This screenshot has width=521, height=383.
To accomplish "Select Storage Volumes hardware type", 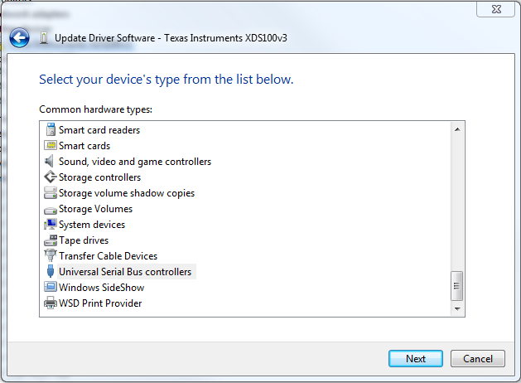I will 95,209.
